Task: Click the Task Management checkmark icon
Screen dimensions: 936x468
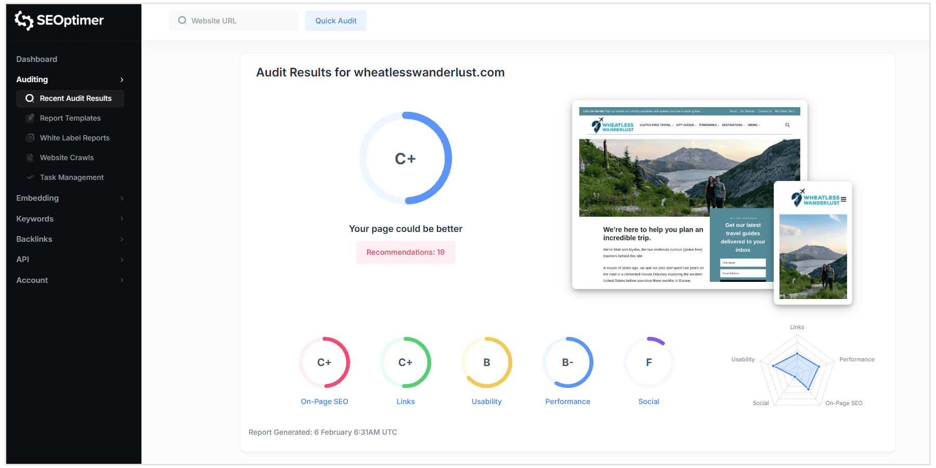Action: click(x=30, y=177)
